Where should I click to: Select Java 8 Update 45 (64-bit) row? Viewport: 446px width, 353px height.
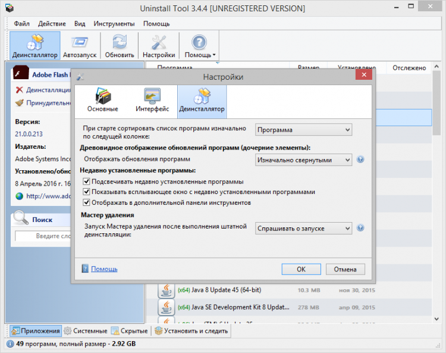pos(288,290)
